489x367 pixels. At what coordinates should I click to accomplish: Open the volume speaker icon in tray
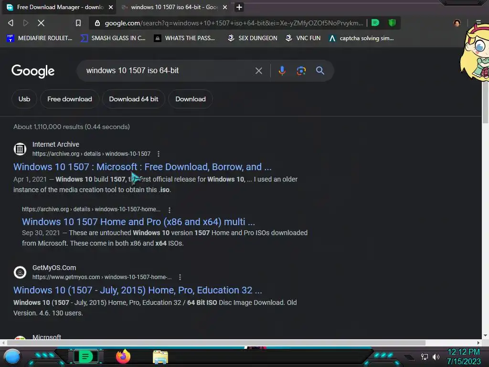click(x=436, y=356)
